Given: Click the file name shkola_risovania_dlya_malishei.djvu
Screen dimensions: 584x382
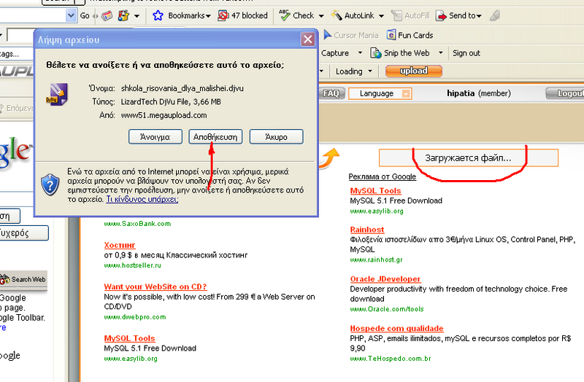Looking at the screenshot, I should pyautogui.click(x=182, y=88).
